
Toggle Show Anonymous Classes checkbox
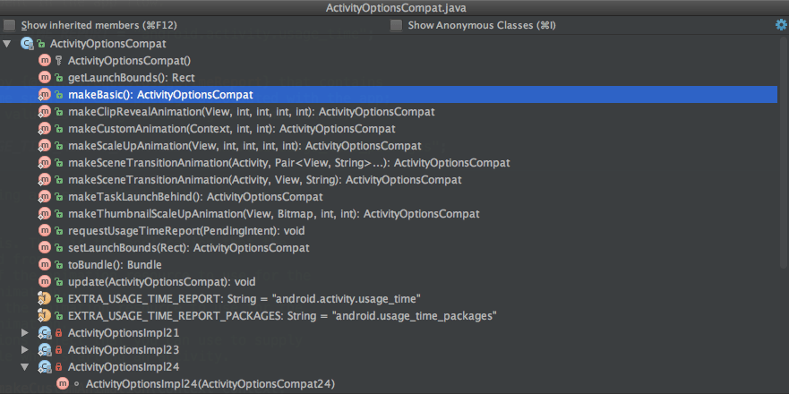397,25
